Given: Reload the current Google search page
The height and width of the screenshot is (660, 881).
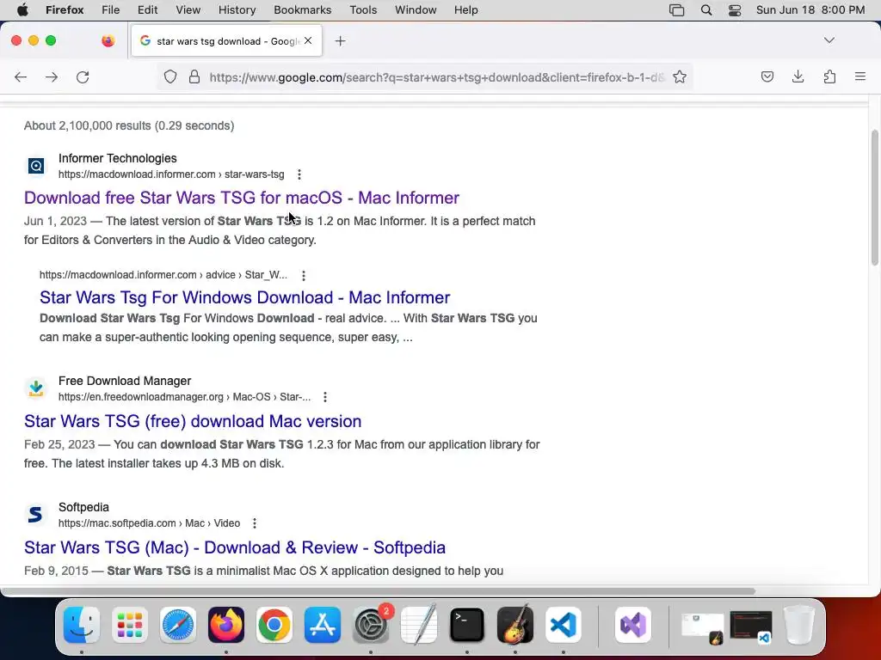Looking at the screenshot, I should coord(83,76).
